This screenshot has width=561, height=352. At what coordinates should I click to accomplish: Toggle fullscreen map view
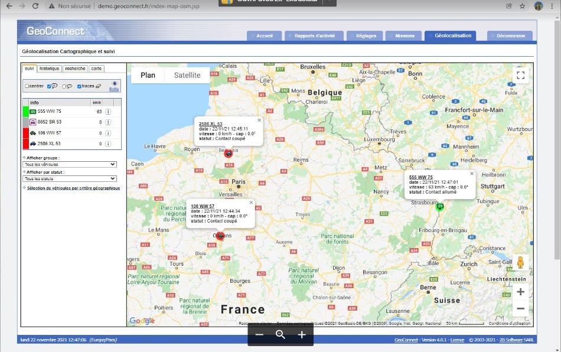[520, 75]
